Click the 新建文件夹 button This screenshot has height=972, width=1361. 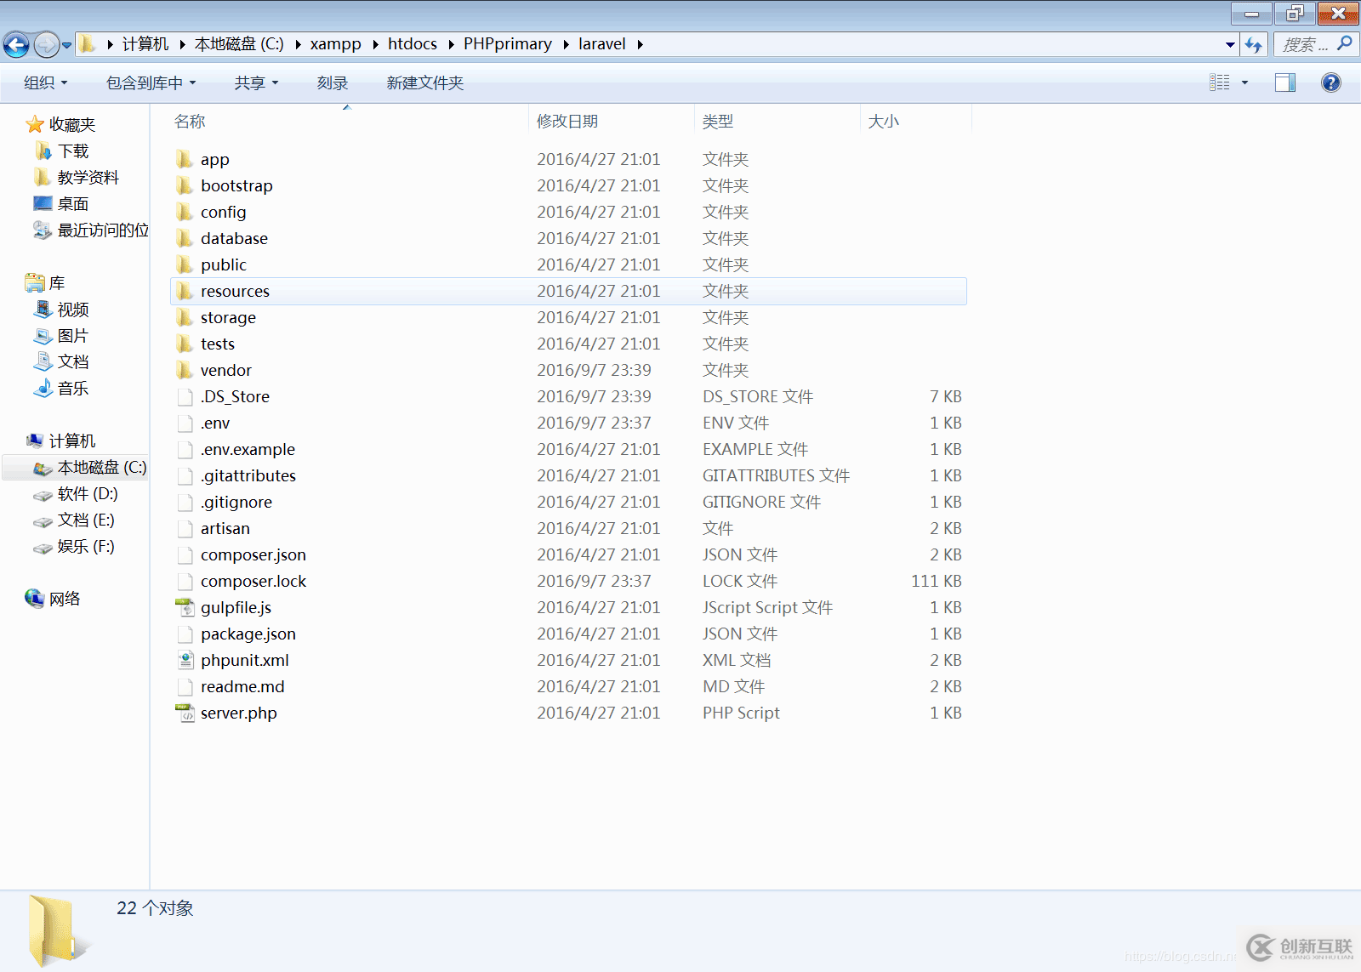tap(424, 82)
